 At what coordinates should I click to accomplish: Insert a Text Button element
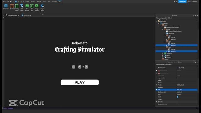(x=27, y=8)
